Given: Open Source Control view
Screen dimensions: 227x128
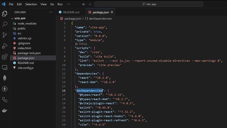Looking at the screenshot, I should tap(5, 35).
